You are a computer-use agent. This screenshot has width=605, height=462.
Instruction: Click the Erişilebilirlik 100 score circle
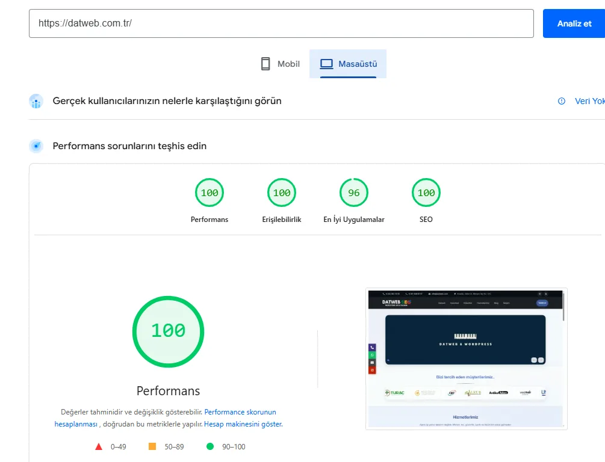pos(281,192)
